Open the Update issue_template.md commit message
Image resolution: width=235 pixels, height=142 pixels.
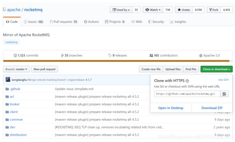(74, 89)
